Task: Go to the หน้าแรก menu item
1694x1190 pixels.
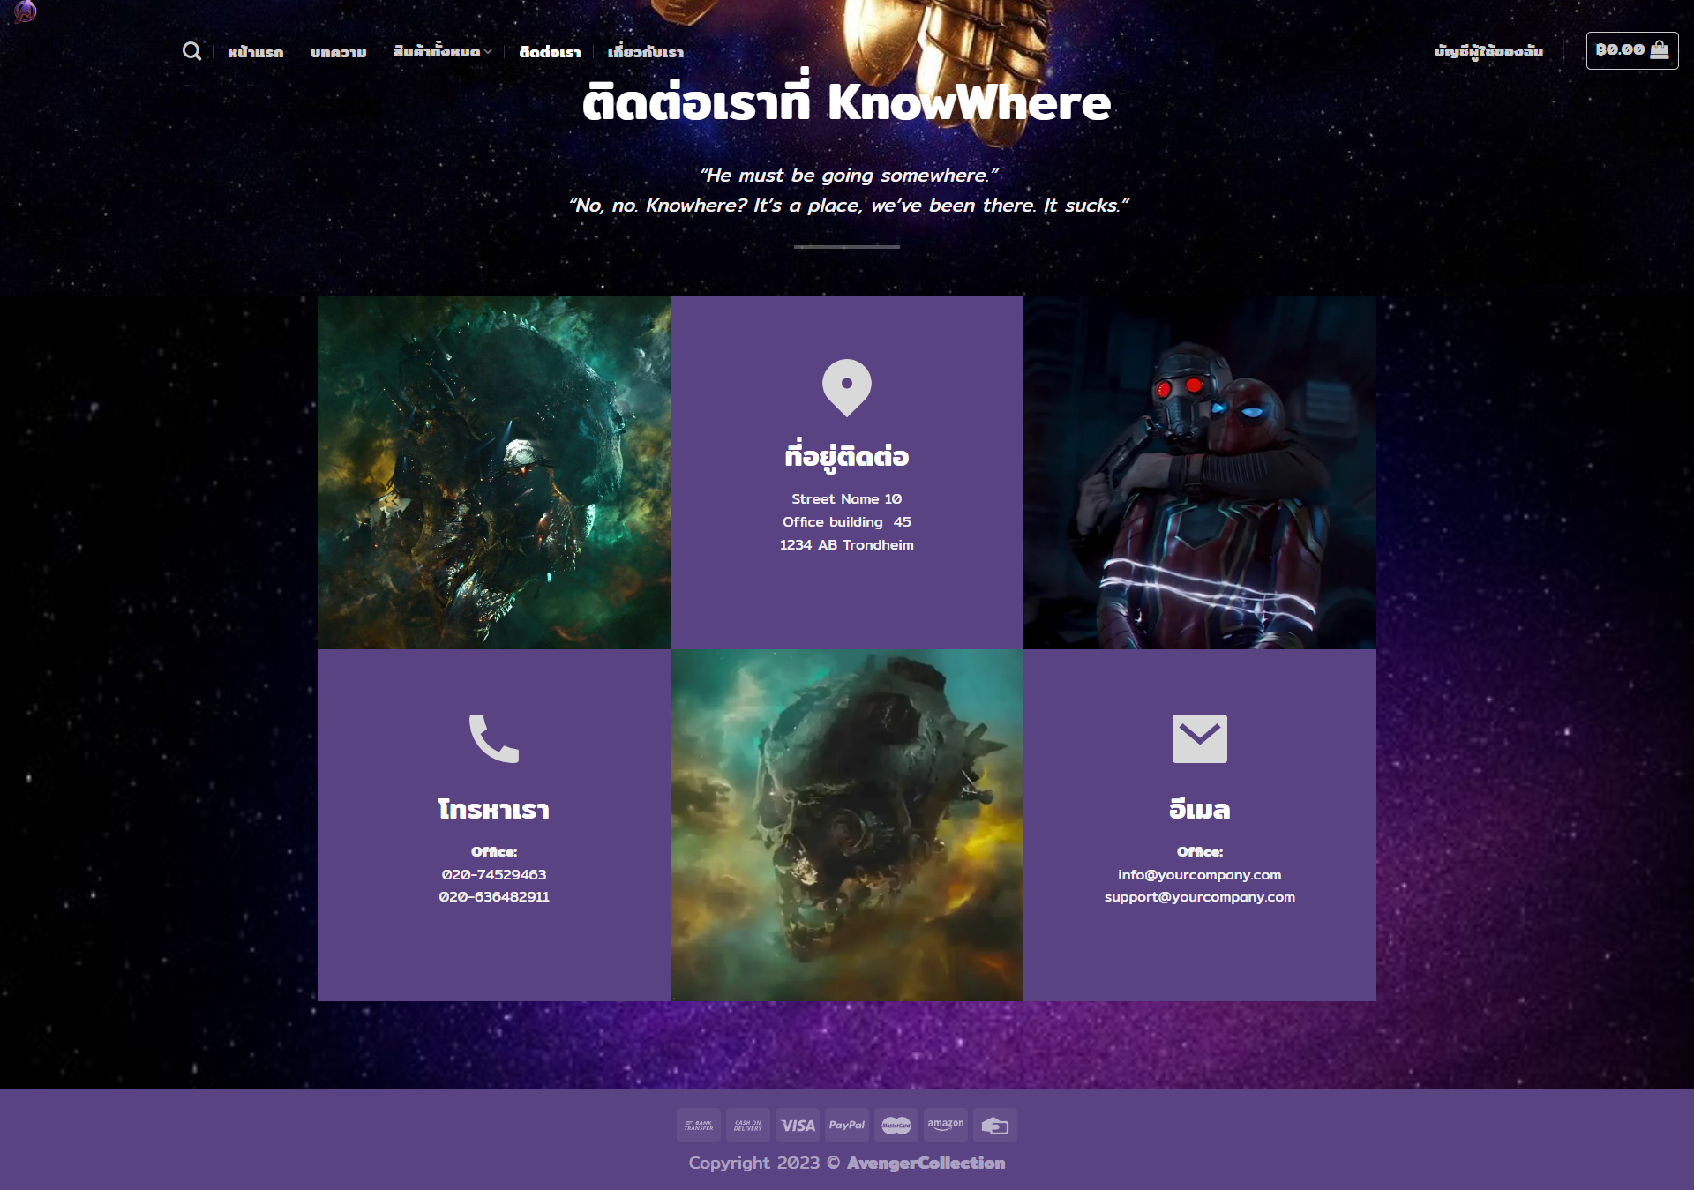Action: tap(256, 52)
